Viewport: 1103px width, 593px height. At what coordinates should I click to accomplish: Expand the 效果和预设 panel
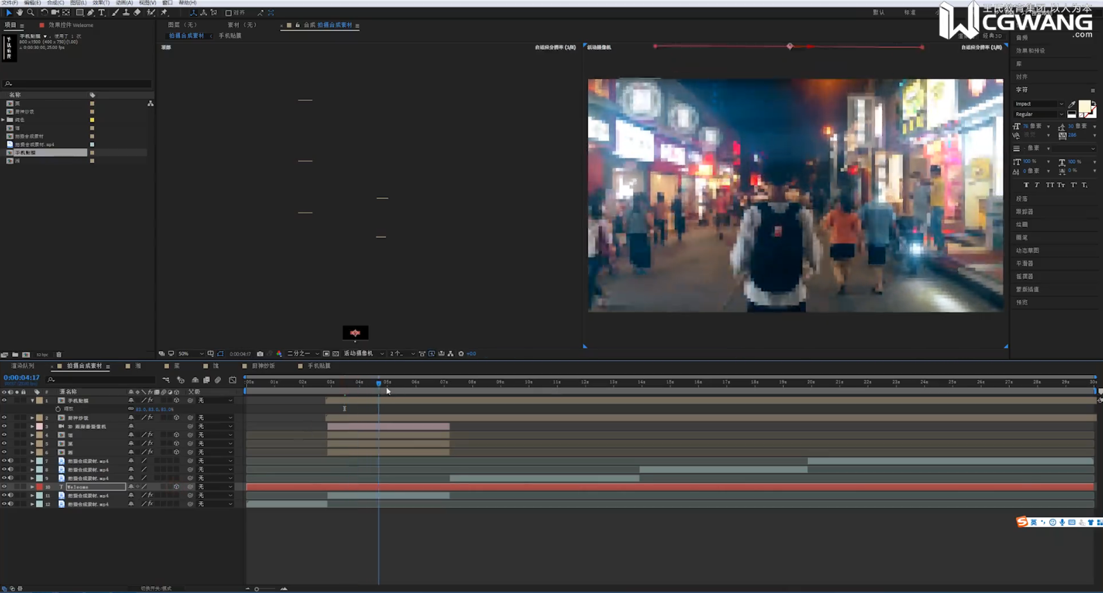(x=1030, y=51)
